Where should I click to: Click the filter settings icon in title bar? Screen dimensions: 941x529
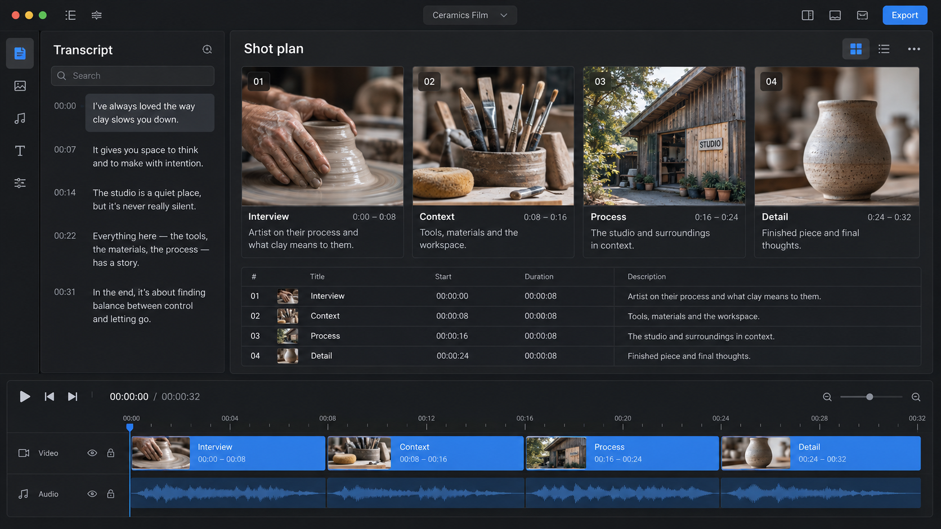tap(97, 15)
